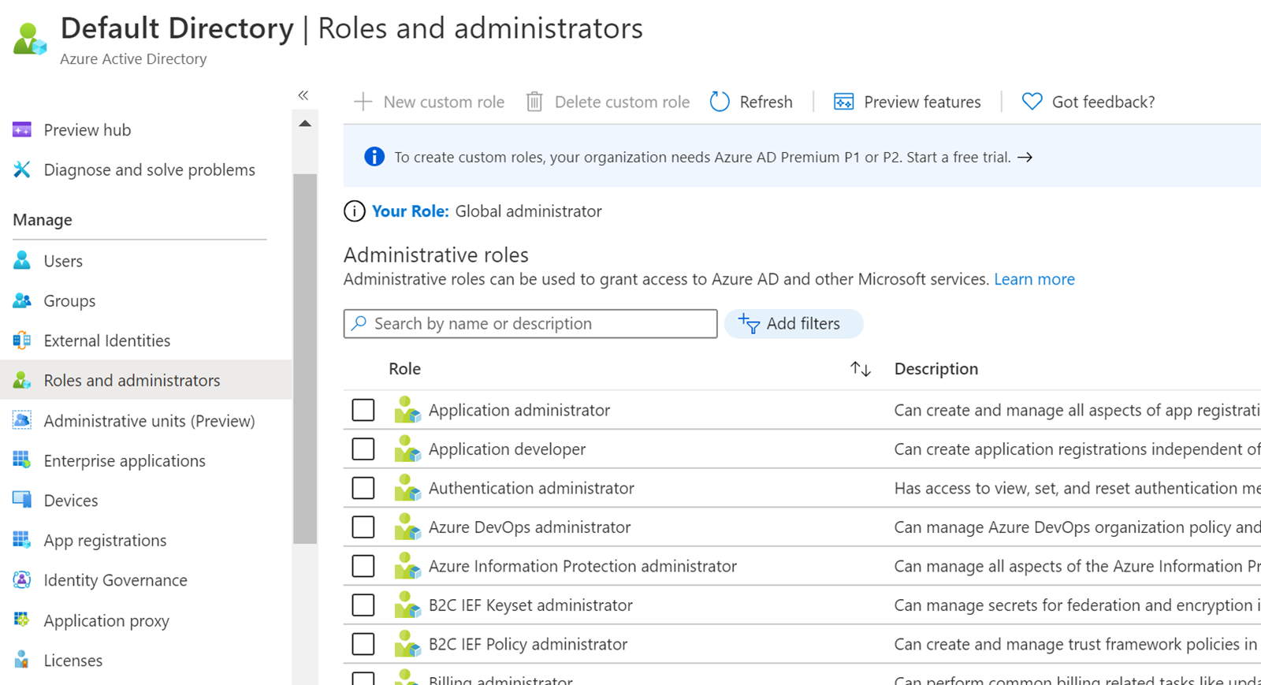This screenshot has height=685, width=1261.
Task: Click Got feedback? text
Action: pyautogui.click(x=1103, y=102)
